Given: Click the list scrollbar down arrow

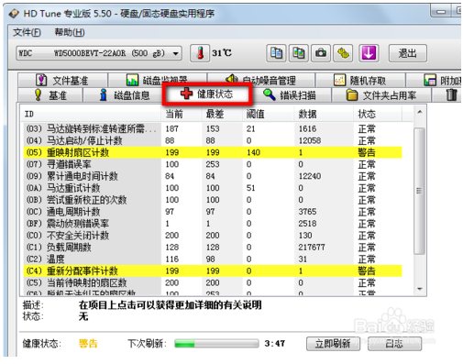Looking at the screenshot, I should point(420,289).
